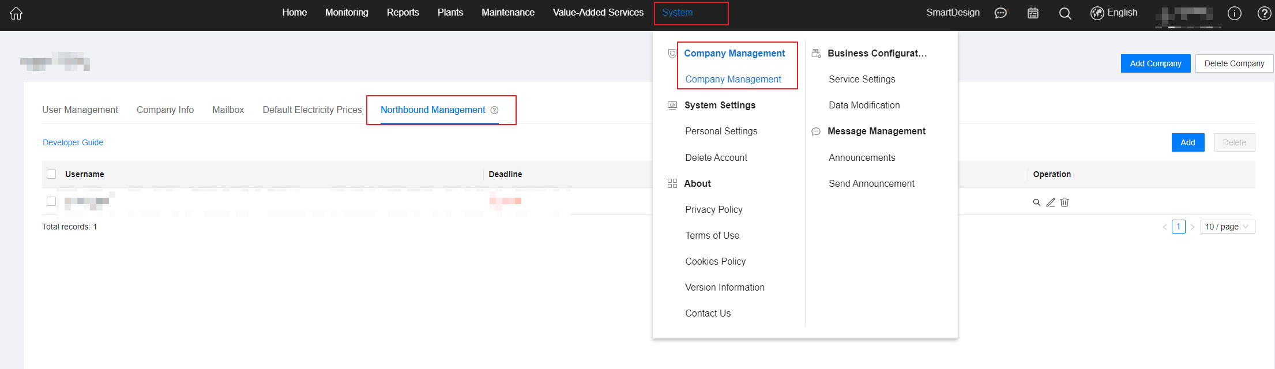View row details with magnifier icon
This screenshot has width=1275, height=369.
point(1036,202)
